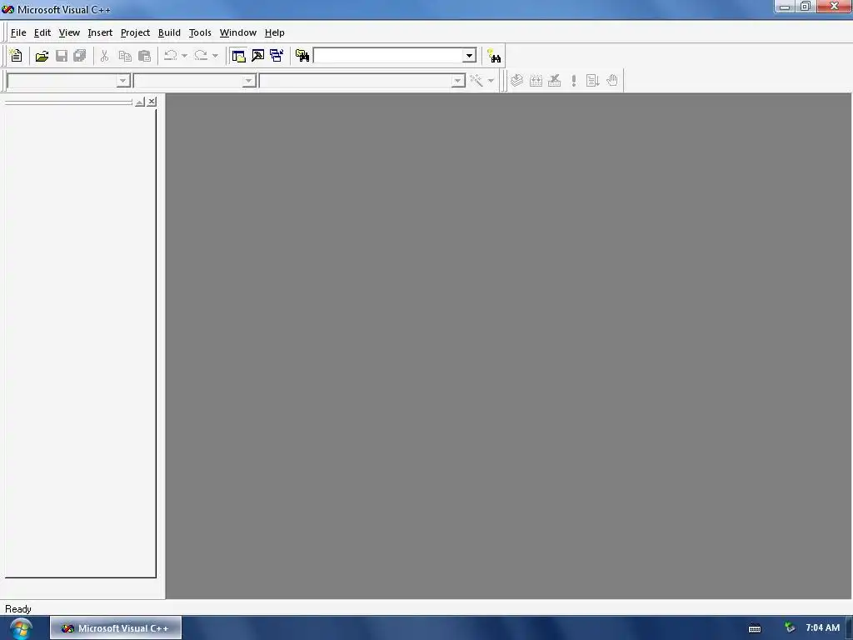Image resolution: width=853 pixels, height=640 pixels.
Task: Click the Save All icon
Action: click(80, 56)
